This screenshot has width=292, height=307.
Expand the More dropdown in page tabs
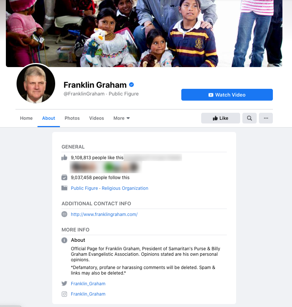coord(121,118)
